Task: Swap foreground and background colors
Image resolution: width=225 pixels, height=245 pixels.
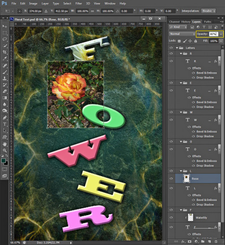Action: 7,156
